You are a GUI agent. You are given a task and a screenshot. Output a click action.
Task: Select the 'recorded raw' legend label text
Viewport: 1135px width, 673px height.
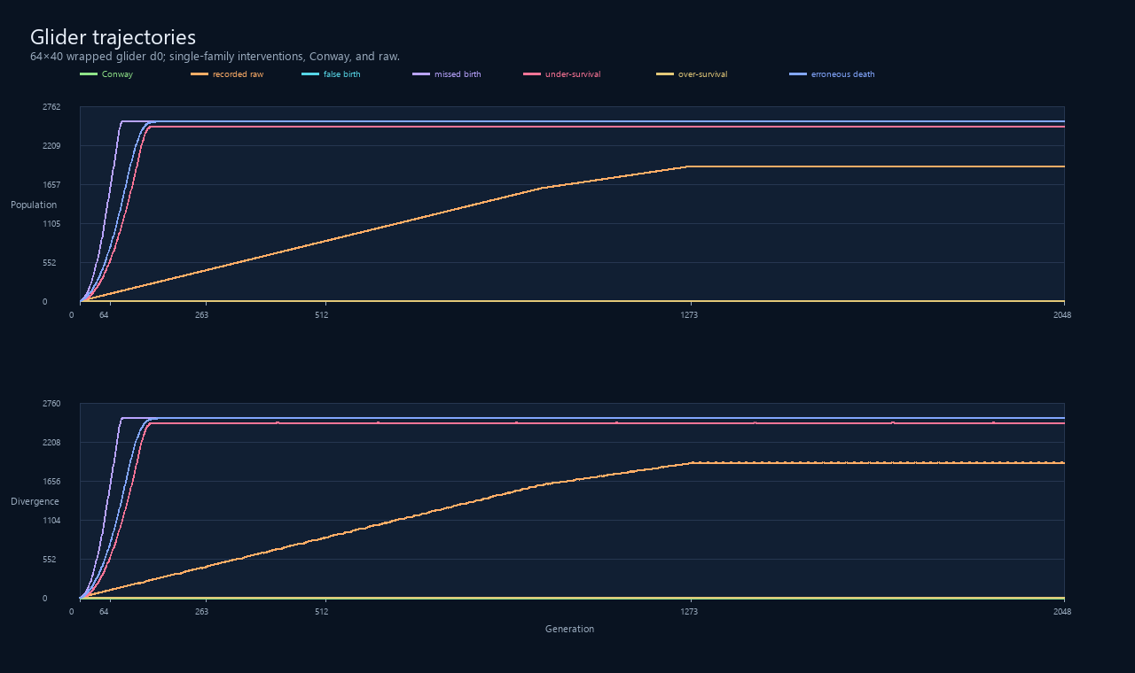click(x=238, y=74)
